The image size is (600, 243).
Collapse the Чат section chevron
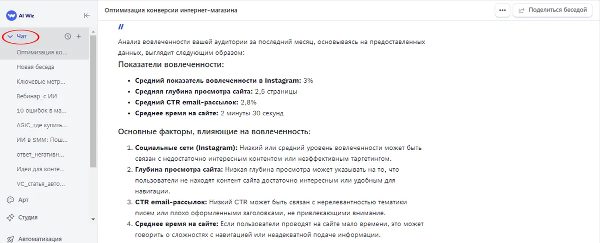tap(10, 36)
